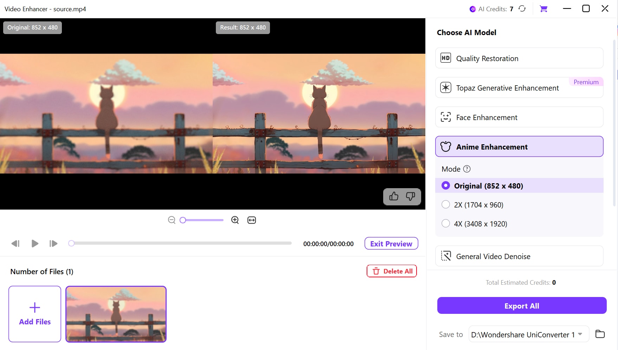Choose the General Video Denoise model
Screen dimensions: 618x350
[519, 256]
